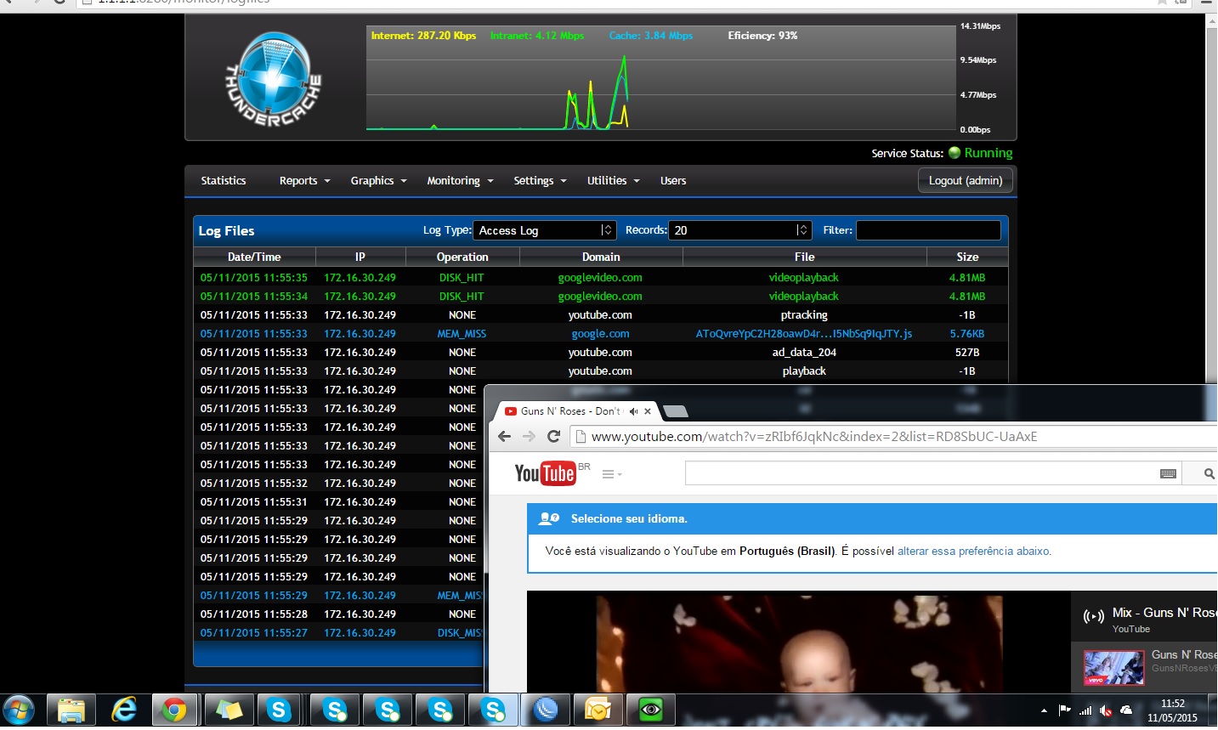Click the Domain column header
Screen dimensions: 1218x730
(601, 257)
